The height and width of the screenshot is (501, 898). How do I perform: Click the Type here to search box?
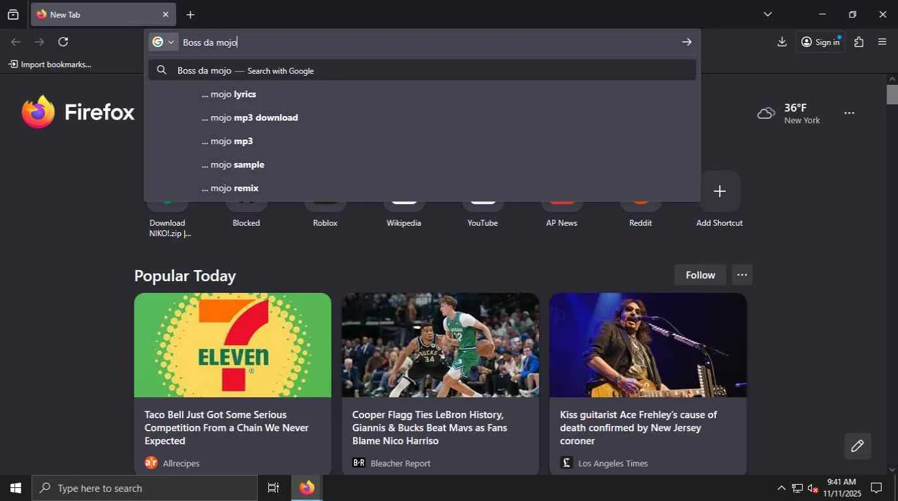[145, 488]
